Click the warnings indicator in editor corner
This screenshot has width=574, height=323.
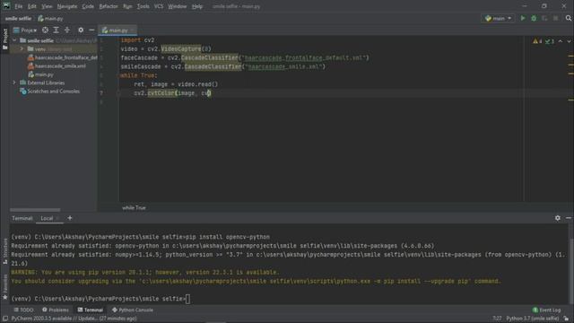538,41
